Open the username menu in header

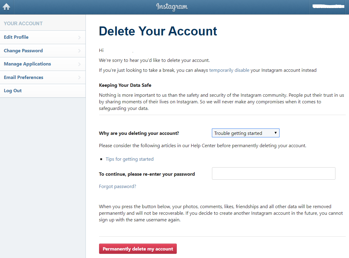tap(329, 7)
